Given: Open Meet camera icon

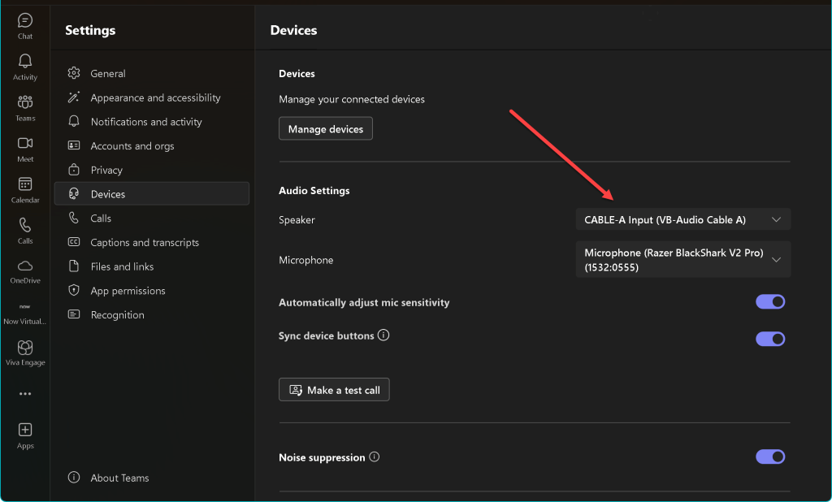Looking at the screenshot, I should click(x=25, y=143).
